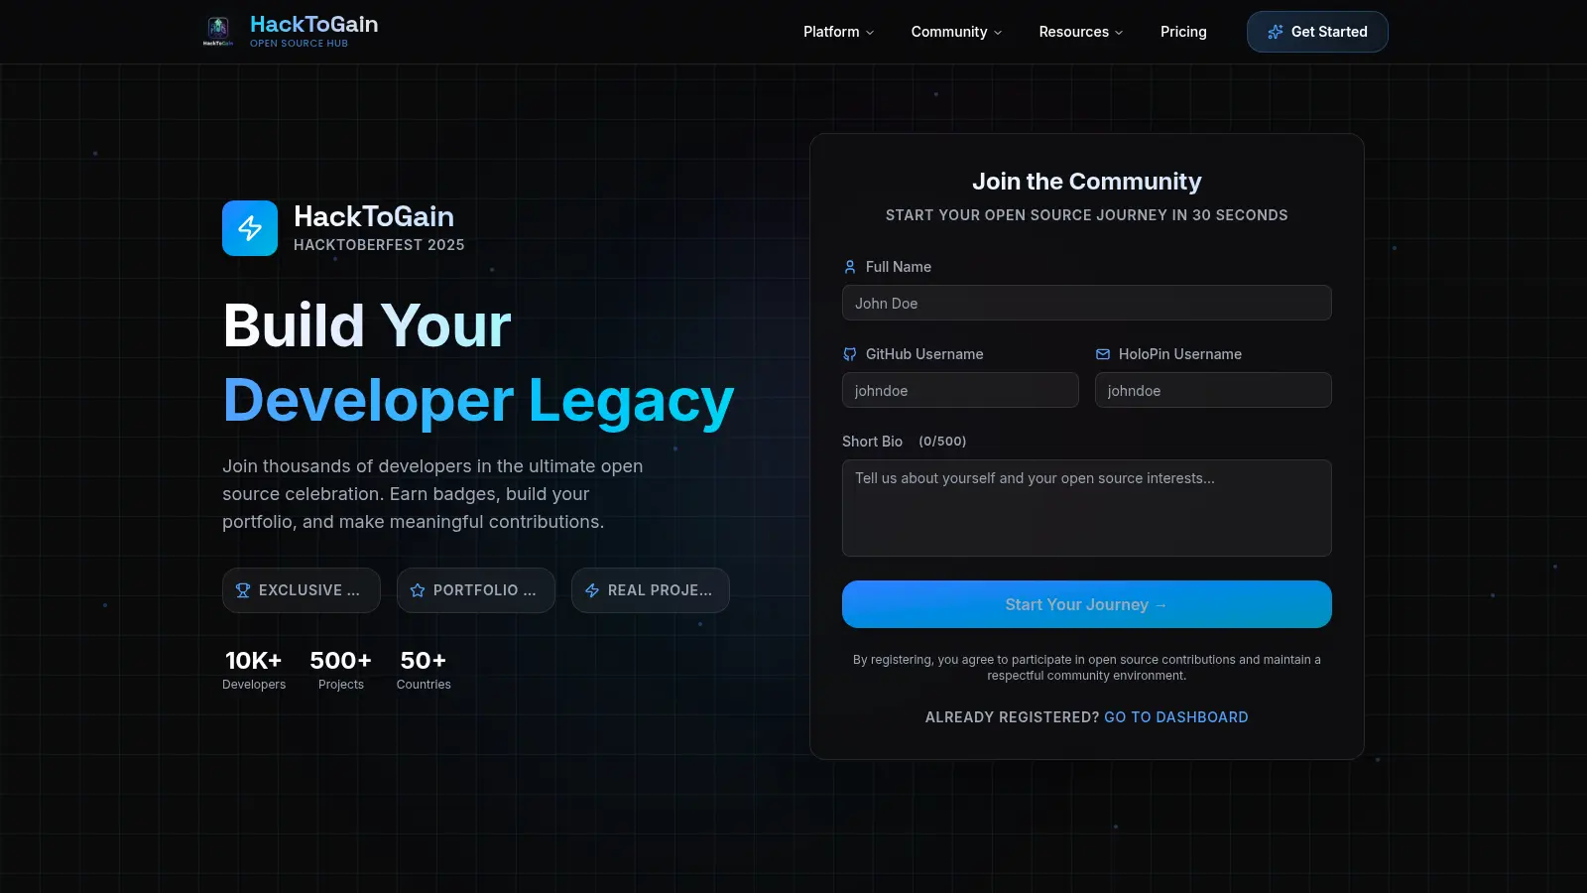Expand the Platform dropdown menu

click(x=839, y=32)
